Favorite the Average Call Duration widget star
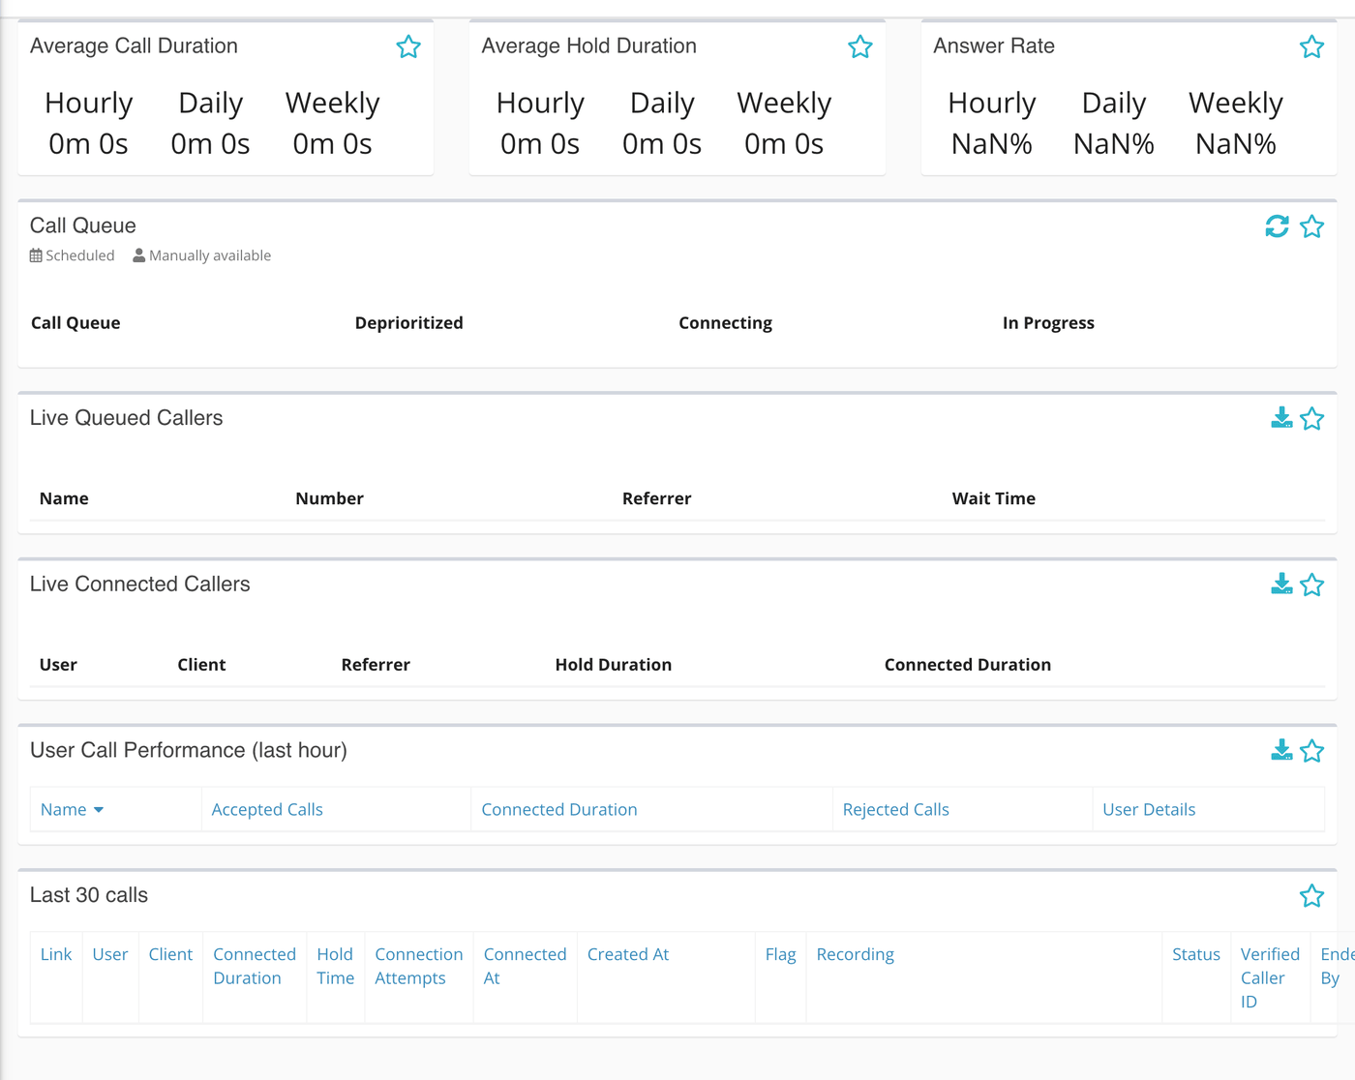The image size is (1355, 1080). (408, 46)
